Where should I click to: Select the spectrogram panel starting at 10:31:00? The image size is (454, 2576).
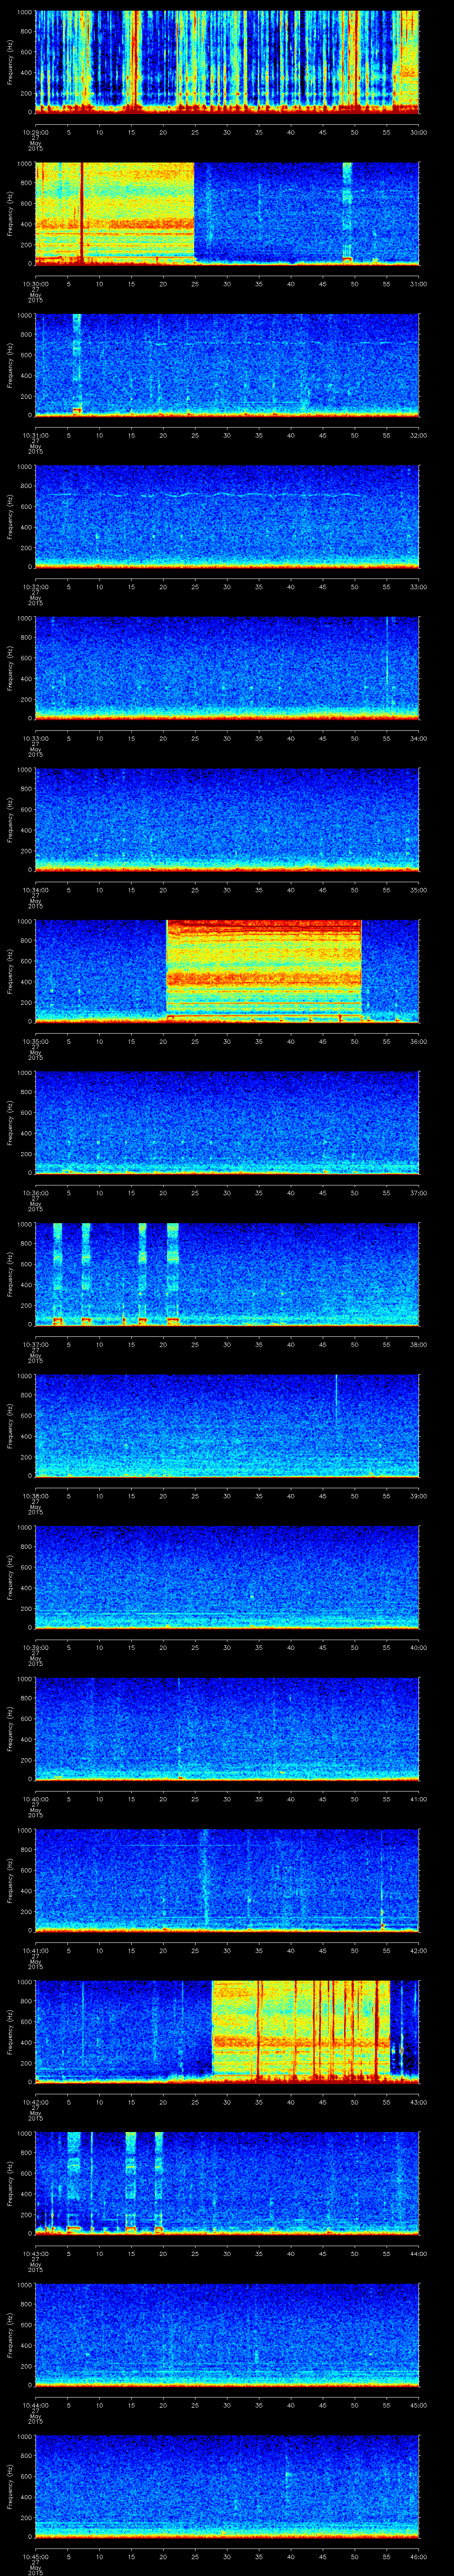[x=227, y=364]
